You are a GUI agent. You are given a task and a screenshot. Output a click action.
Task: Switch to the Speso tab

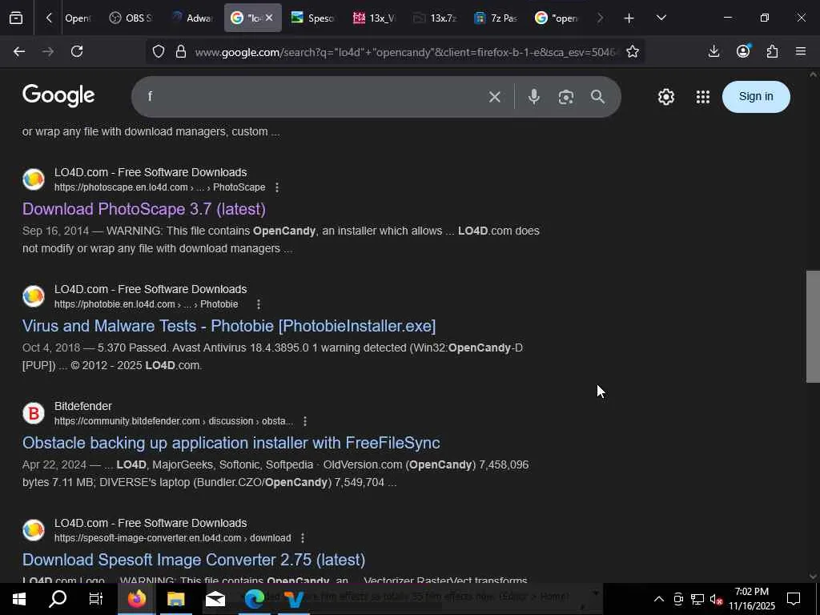313,18
